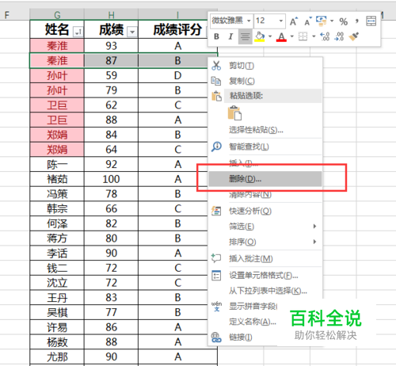Click the name cell 褚茹

click(57, 179)
